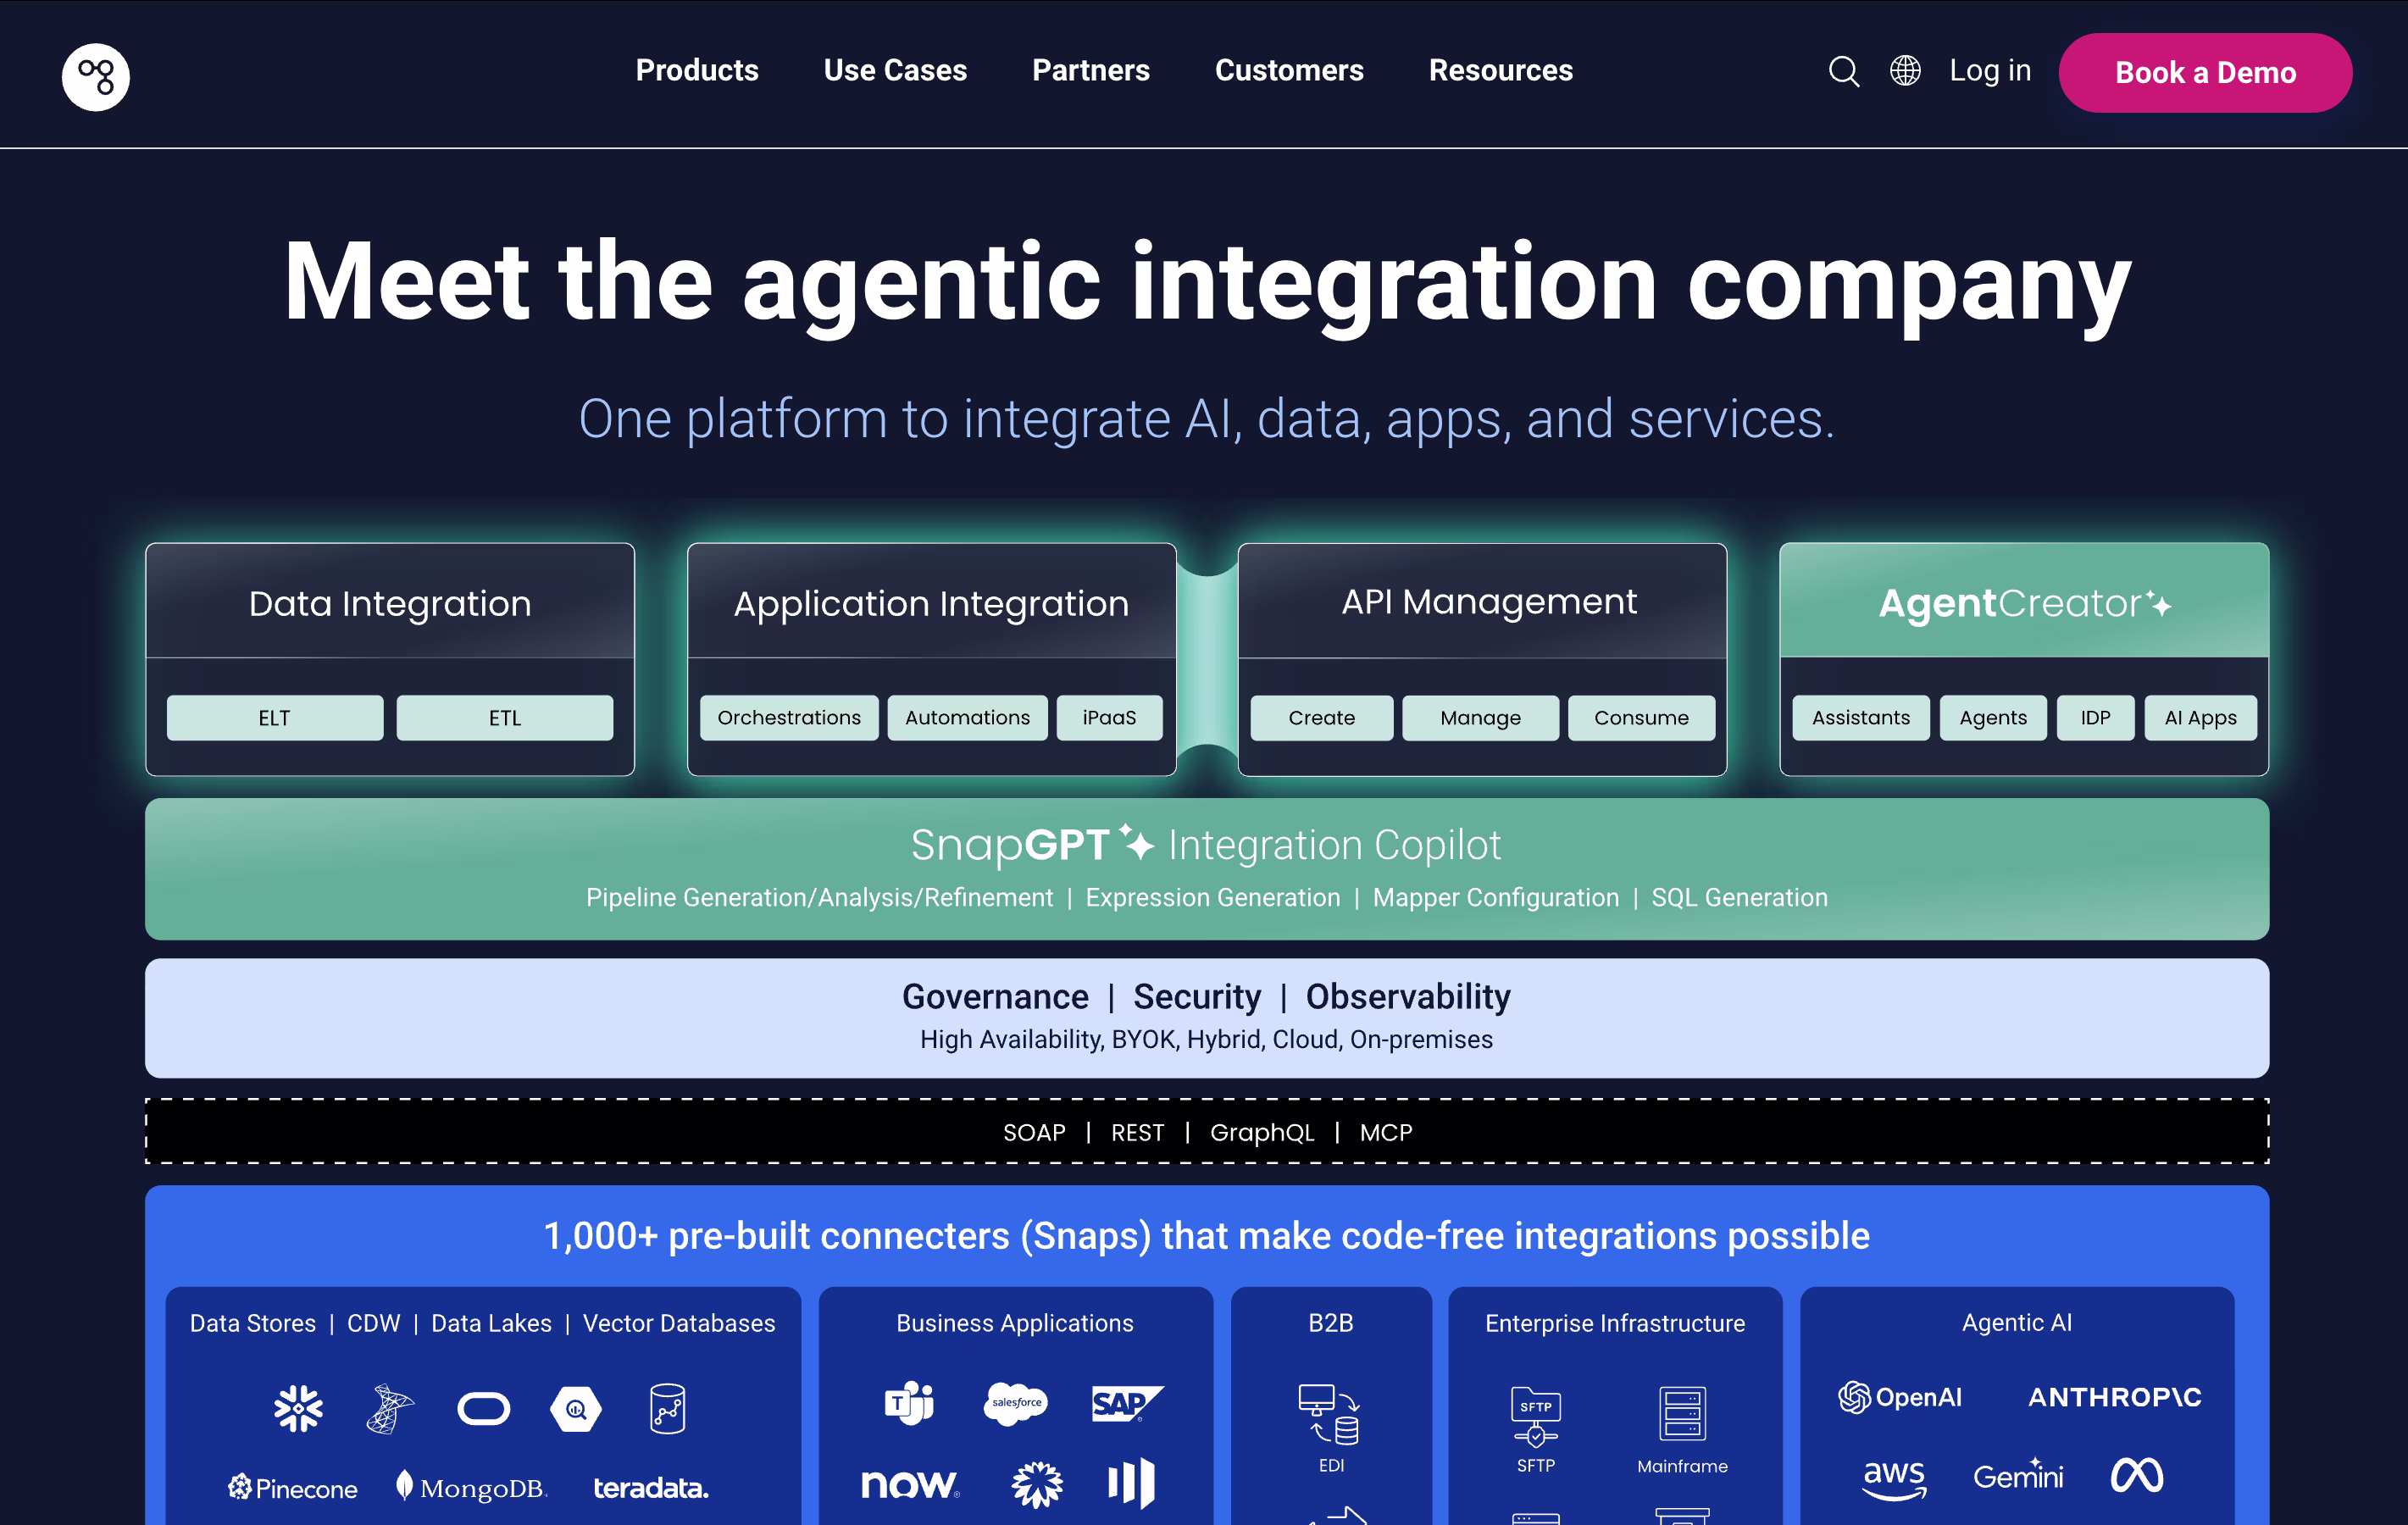This screenshot has height=1525, width=2408.
Task: Click the Log in link
Action: point(1989,71)
